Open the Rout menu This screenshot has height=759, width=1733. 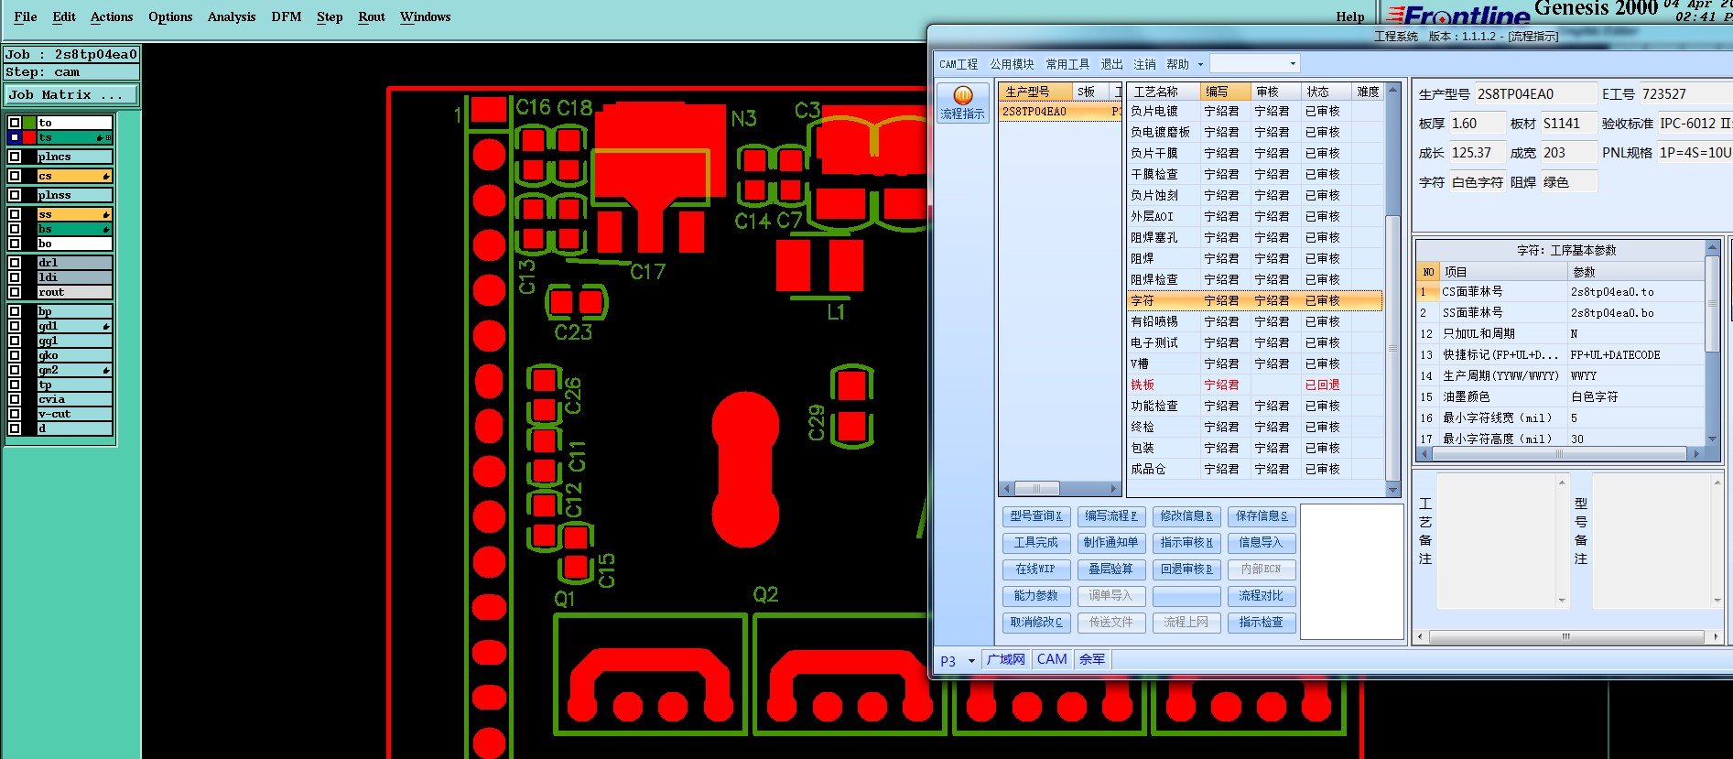tap(372, 16)
